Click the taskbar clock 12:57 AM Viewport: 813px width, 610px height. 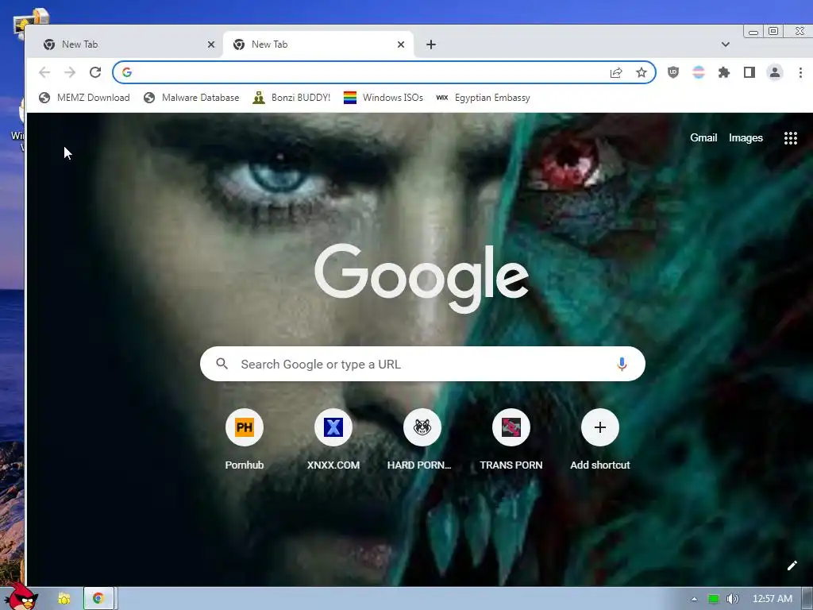[772, 599]
